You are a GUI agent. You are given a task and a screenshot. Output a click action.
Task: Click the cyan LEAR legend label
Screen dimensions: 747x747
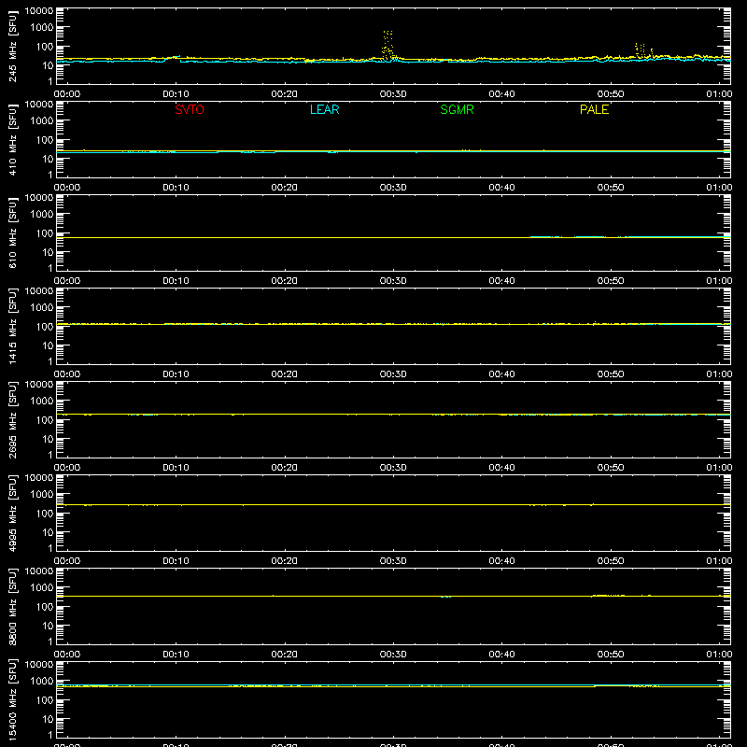click(x=324, y=109)
